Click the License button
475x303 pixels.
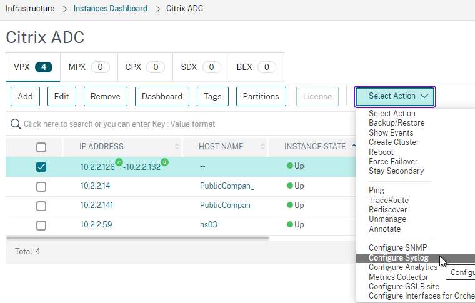(317, 97)
